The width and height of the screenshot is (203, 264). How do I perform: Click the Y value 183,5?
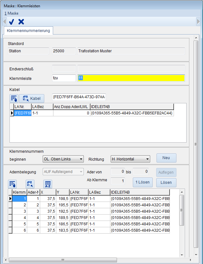(63, 230)
